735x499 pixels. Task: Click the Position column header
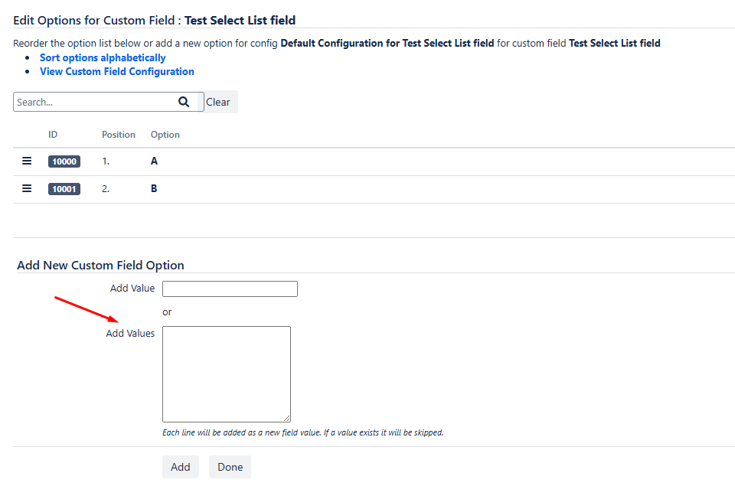(118, 134)
